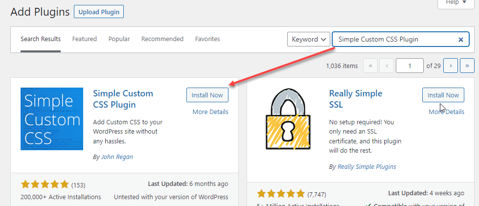Open the Keyword search type dropdown
Image resolution: width=479 pixels, height=206 pixels.
[309, 39]
